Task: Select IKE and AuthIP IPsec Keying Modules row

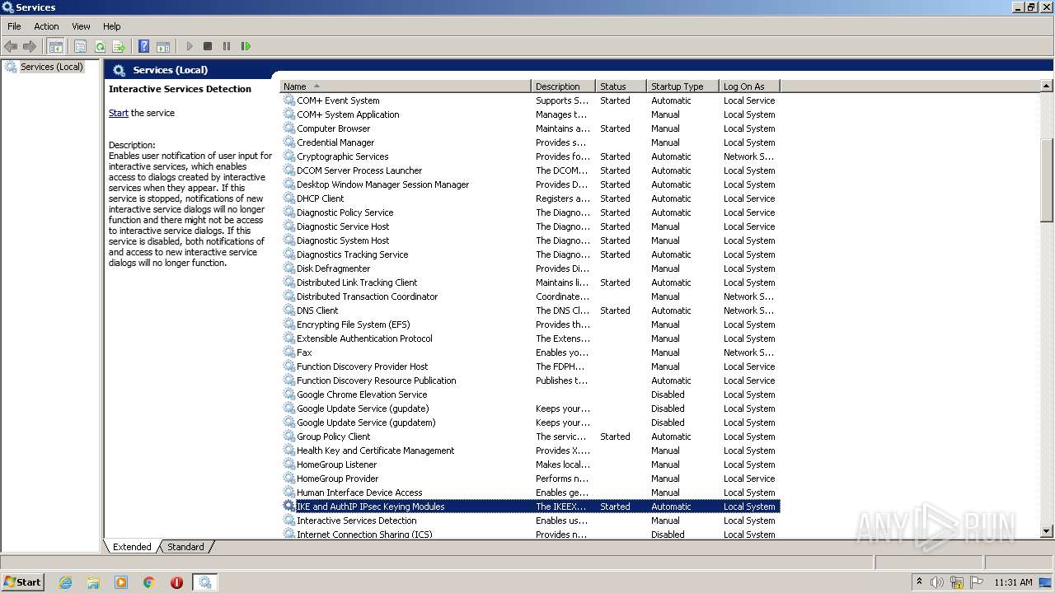Action: [530, 507]
